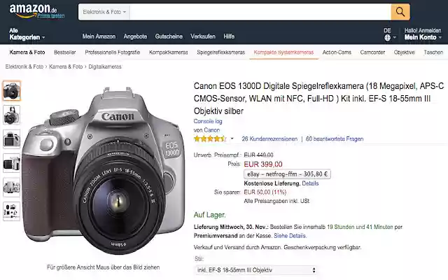The height and width of the screenshot is (280, 448).
Task: Click the EUR 50,00 (11%) savings text
Action: click(x=265, y=192)
